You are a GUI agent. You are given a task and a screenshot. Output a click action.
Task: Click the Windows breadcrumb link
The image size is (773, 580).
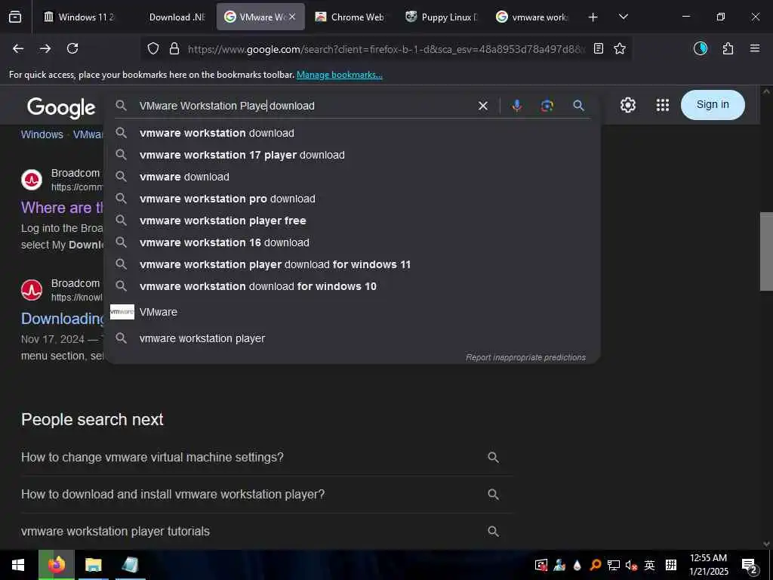pos(42,134)
